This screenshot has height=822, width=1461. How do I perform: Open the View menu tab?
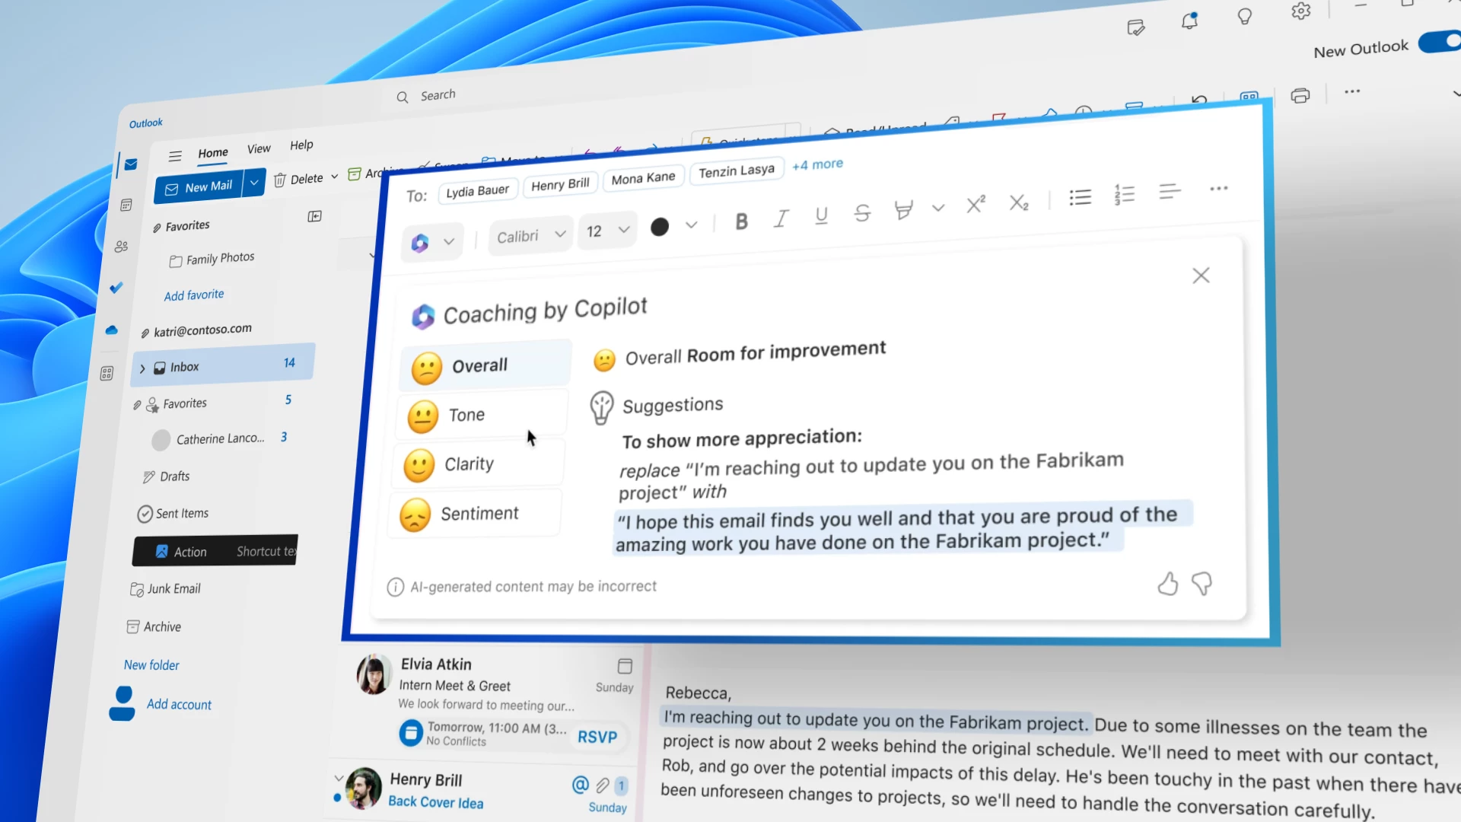pos(259,148)
